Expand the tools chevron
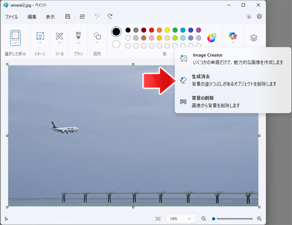Image resolution: width=292 pixels, height=225 pixels. 59,43
